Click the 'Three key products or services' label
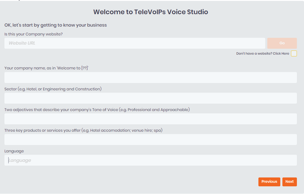The width and height of the screenshot is (304, 194). click(83, 130)
